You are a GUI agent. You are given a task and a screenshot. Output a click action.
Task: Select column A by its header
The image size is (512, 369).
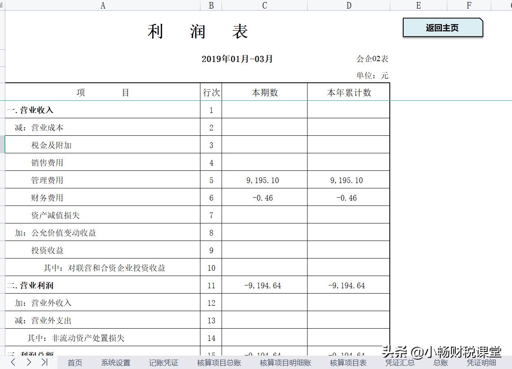tap(103, 5)
